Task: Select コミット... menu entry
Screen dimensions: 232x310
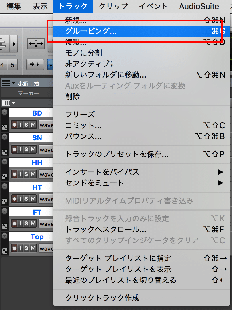Action: click(142, 125)
